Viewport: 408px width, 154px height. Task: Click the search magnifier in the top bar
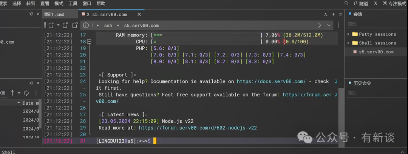(x=346, y=3)
